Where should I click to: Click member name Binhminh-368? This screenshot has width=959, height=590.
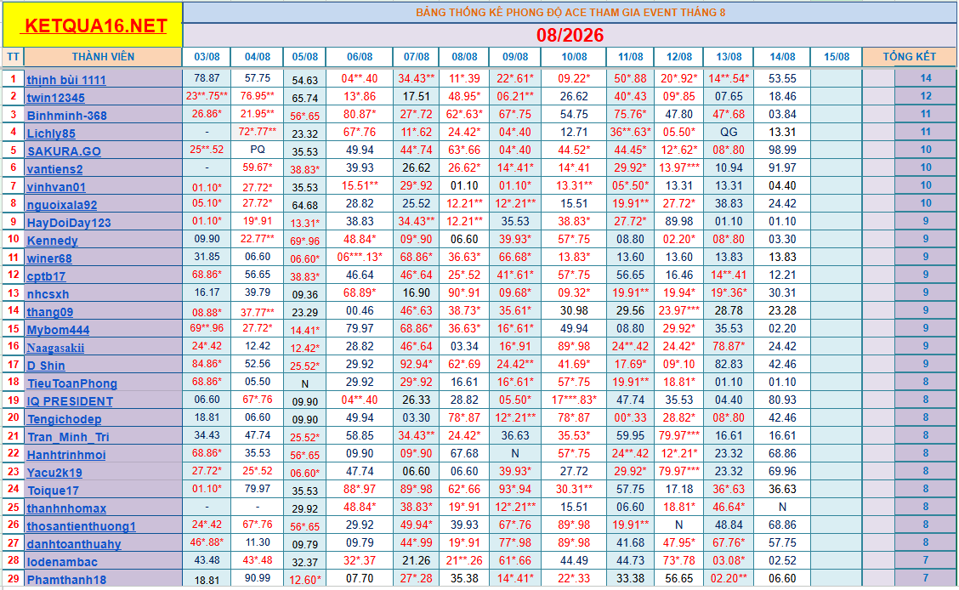(66, 116)
